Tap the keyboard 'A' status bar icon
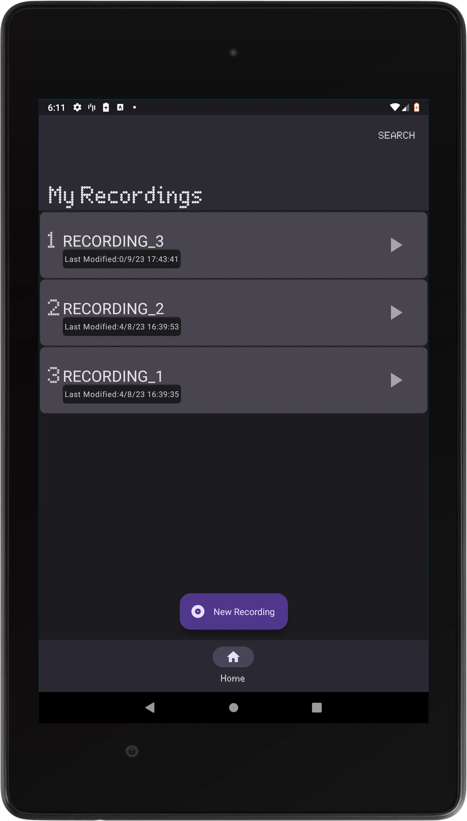 [x=120, y=107]
